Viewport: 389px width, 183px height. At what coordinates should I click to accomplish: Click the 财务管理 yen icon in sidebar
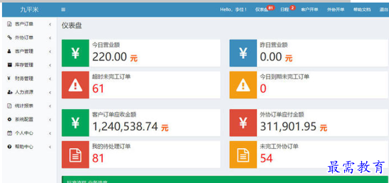click(x=9, y=79)
